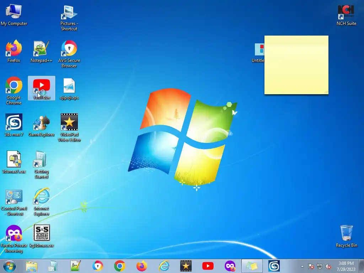This screenshot has height=273, width=364.
Task: Select the Control Panel - Shortcut icon
Action: (x=14, y=202)
